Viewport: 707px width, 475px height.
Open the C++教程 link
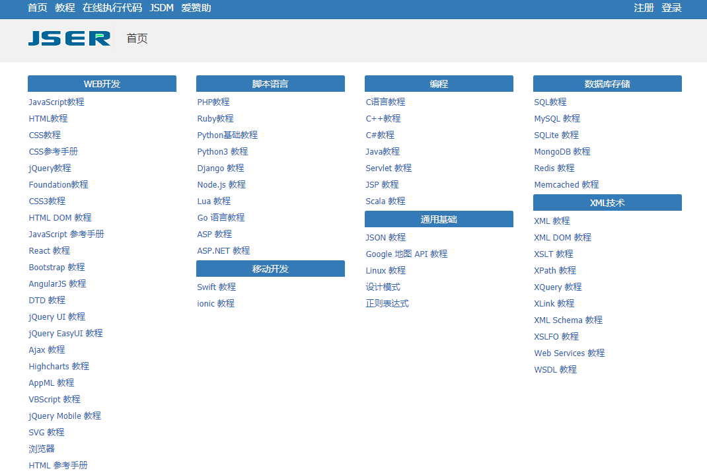383,118
